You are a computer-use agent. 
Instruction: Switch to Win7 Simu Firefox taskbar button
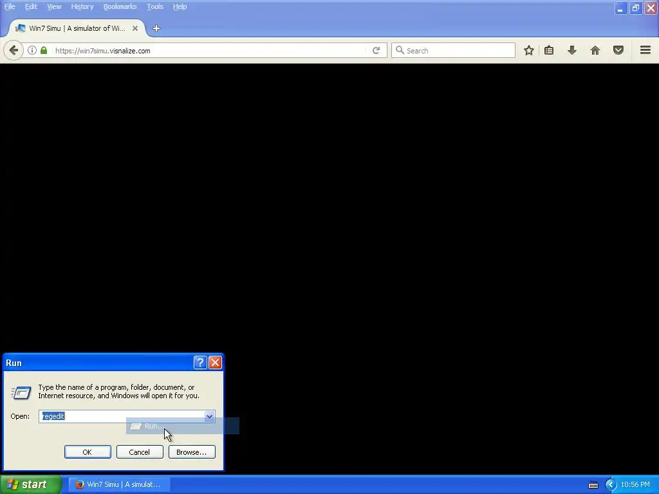[119, 484]
